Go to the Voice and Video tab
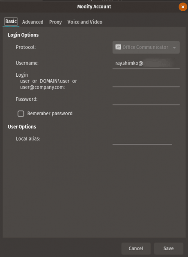This screenshot has height=257, width=188. (85, 22)
